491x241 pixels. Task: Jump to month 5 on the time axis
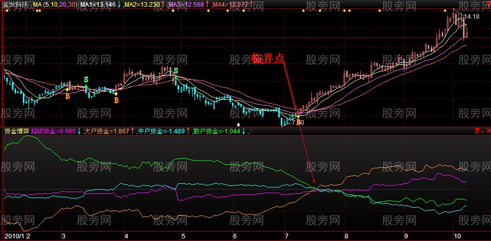pos(184,235)
